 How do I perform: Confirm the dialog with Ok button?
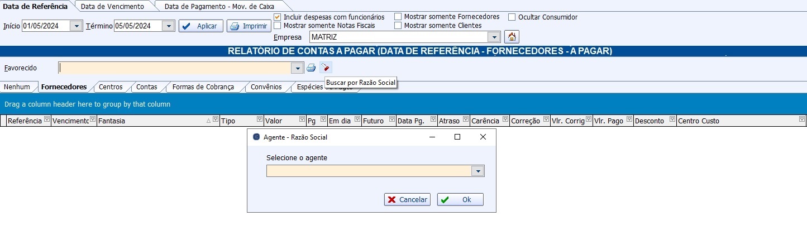(x=460, y=200)
